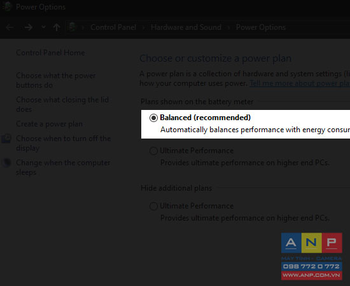
Task: Go back with the Back arrow
Action: point(10,27)
